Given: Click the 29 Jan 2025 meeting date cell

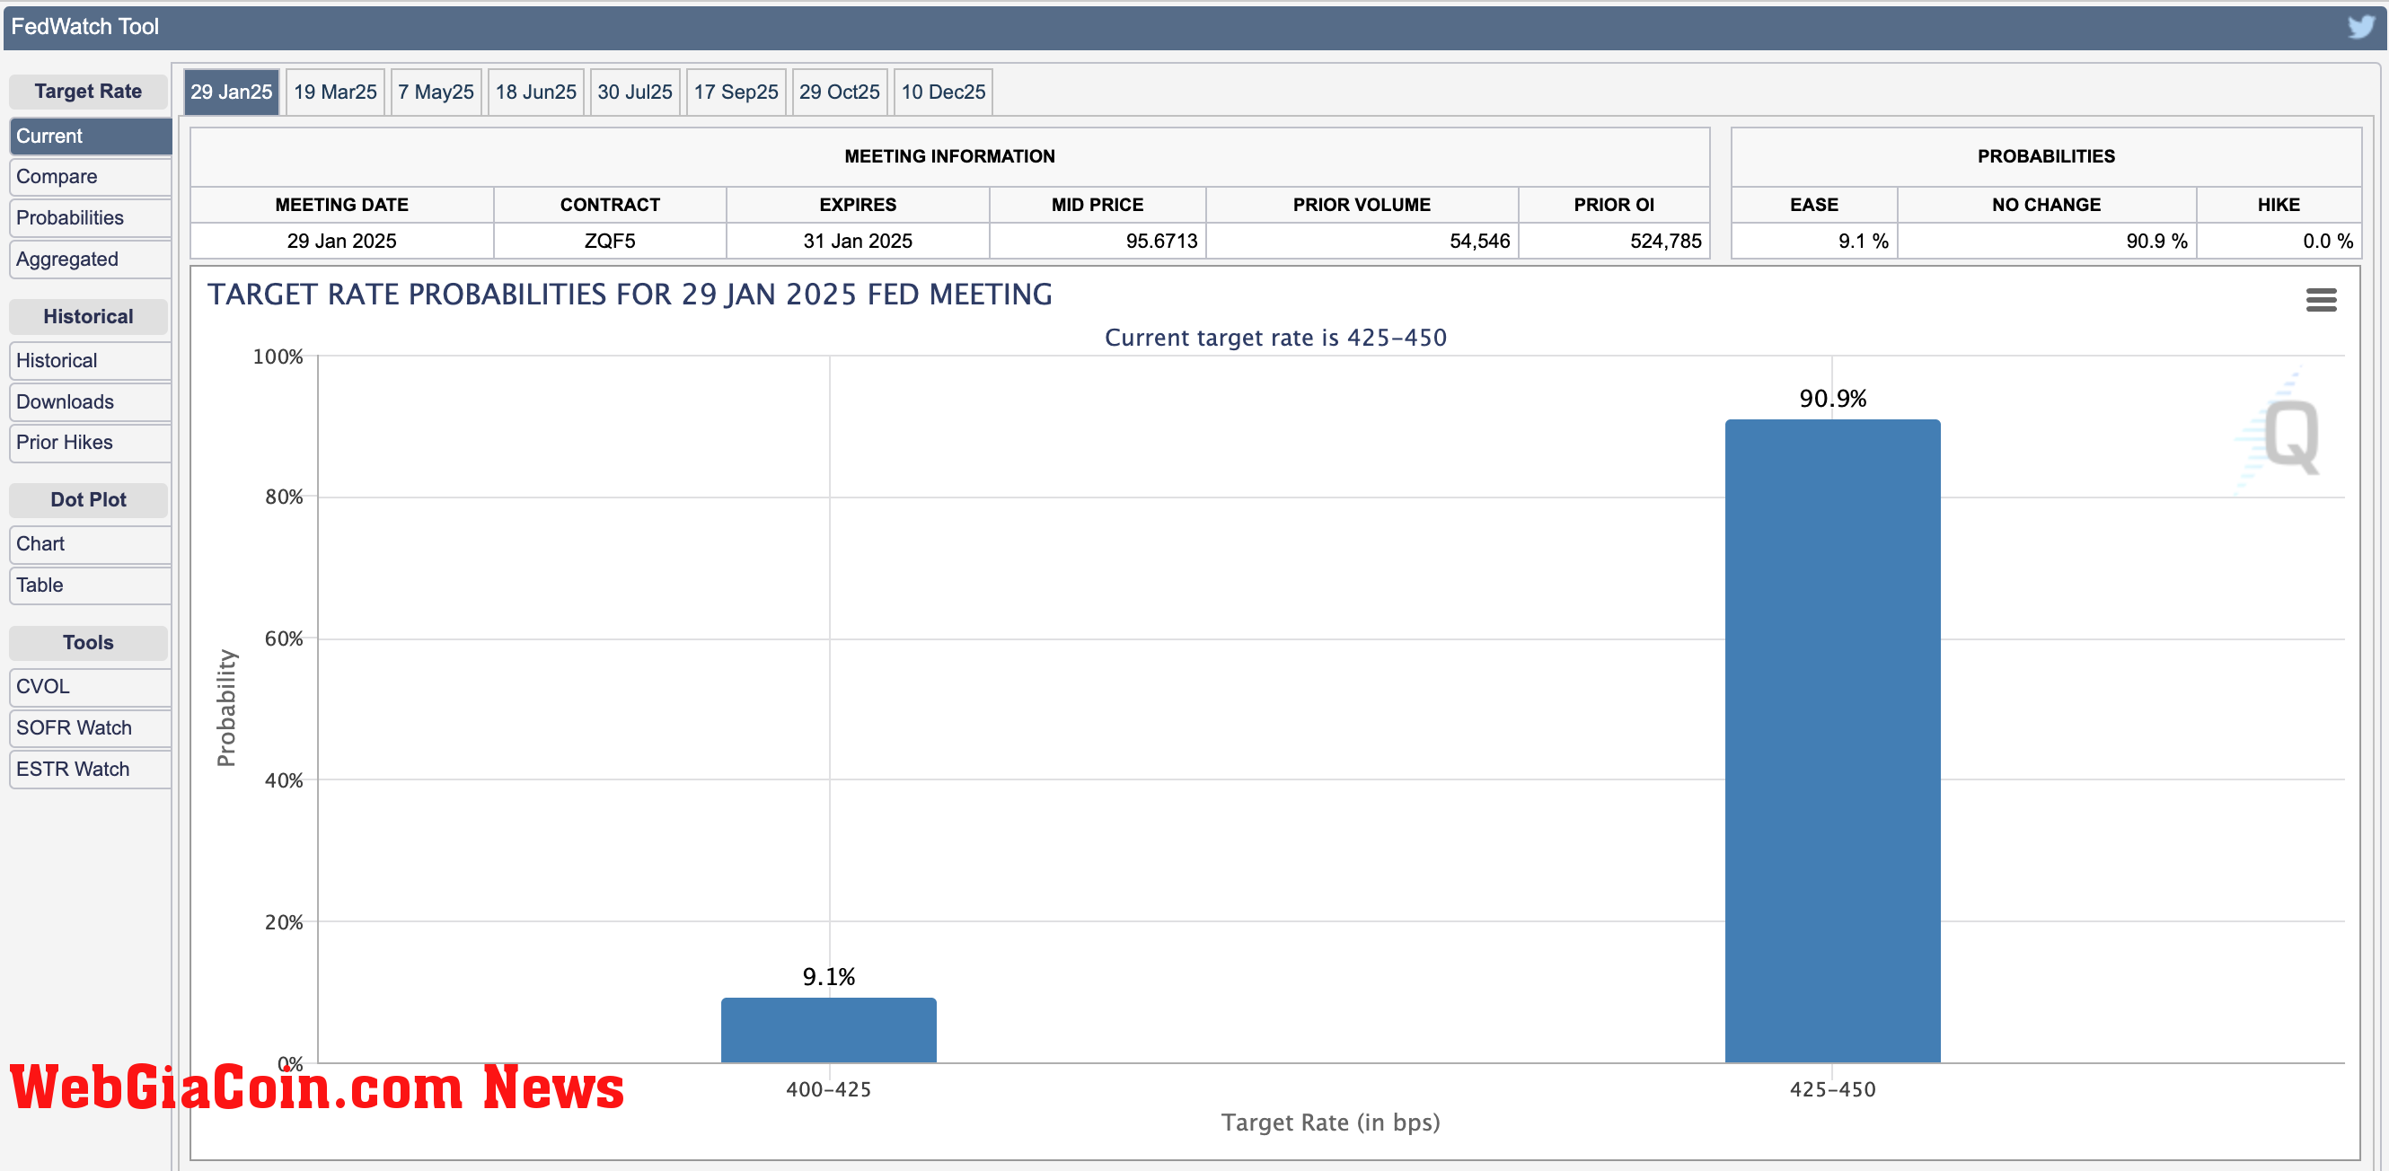Looking at the screenshot, I should pos(341,241).
